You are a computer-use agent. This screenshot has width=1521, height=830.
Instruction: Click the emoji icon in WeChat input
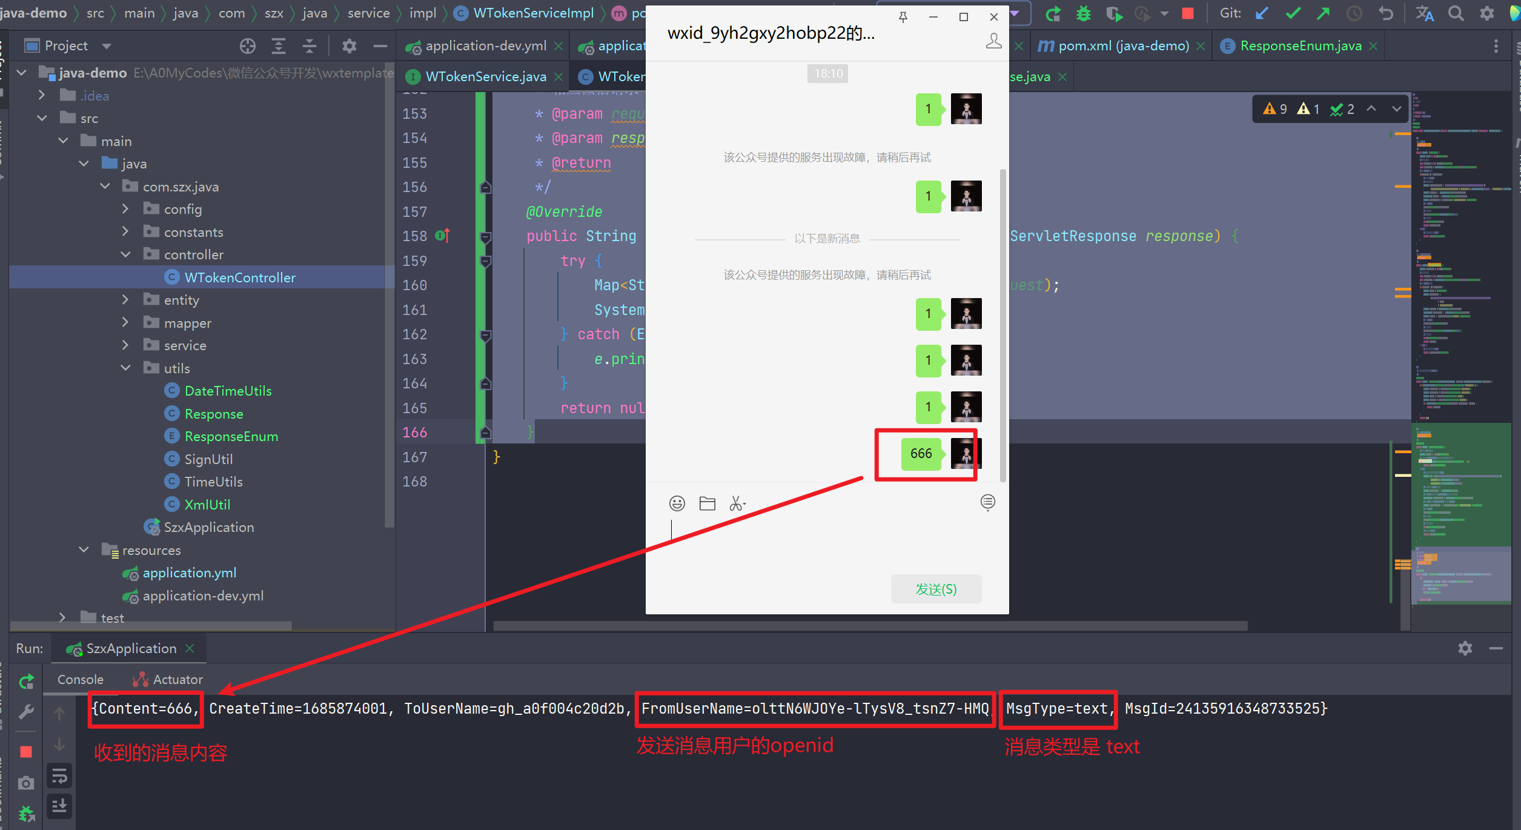(677, 501)
